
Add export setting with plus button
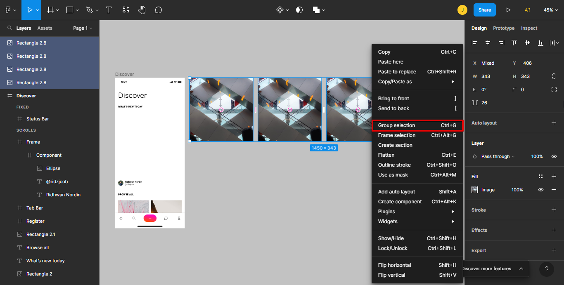click(554, 250)
